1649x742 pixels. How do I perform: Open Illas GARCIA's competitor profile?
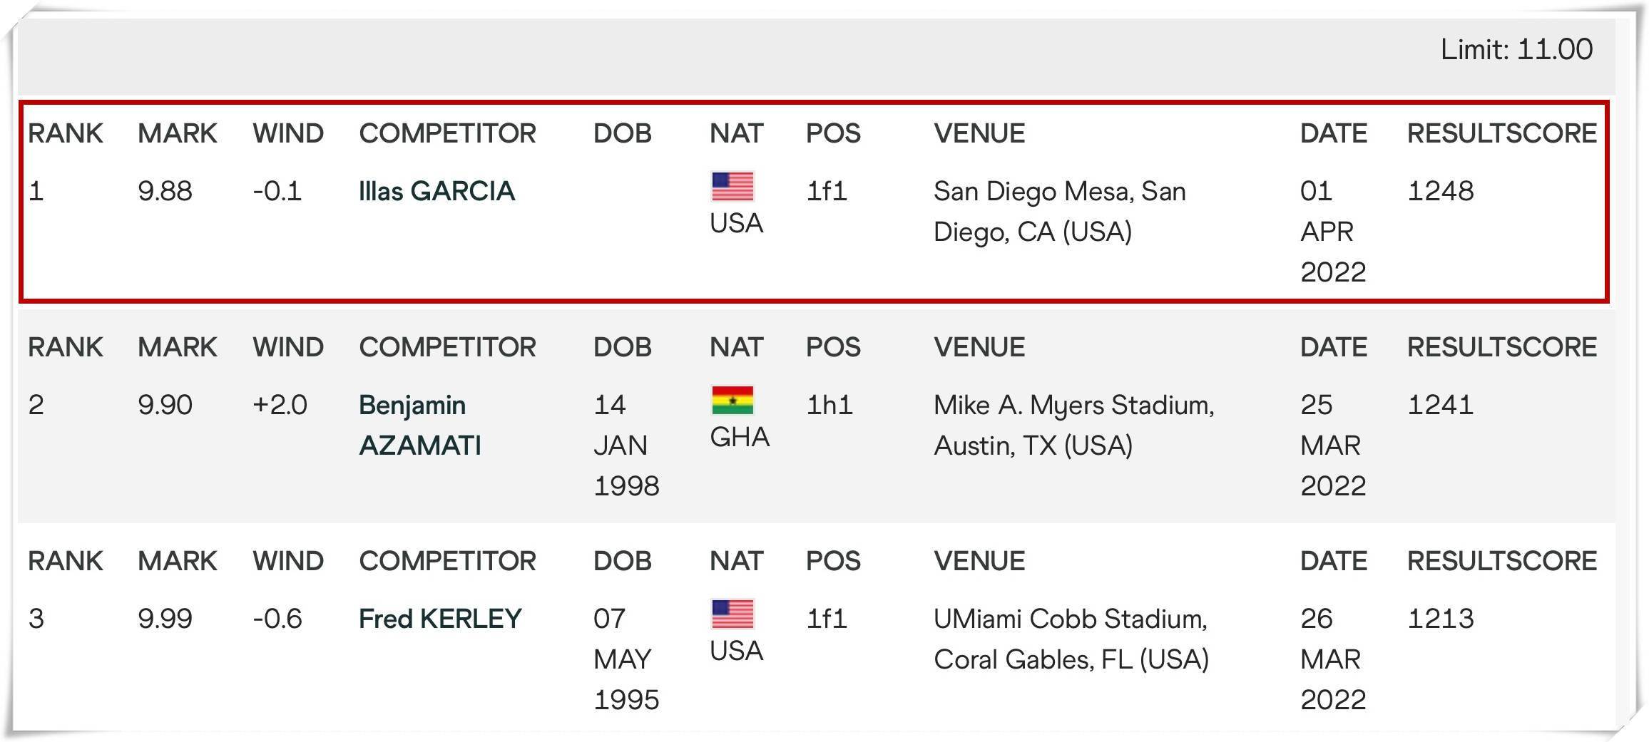pos(436,191)
